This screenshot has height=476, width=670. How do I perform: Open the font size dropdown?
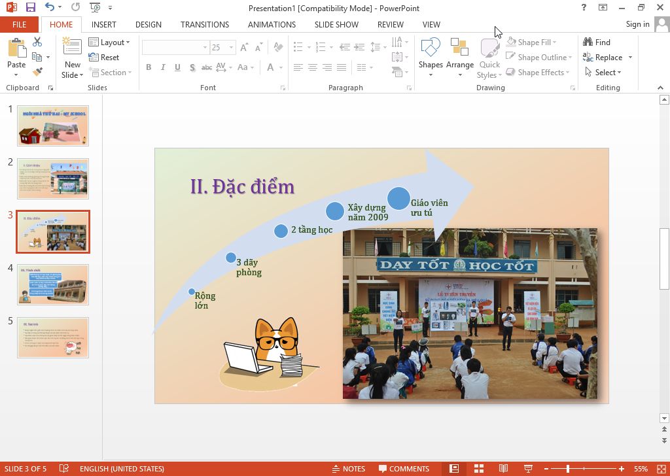232,48
